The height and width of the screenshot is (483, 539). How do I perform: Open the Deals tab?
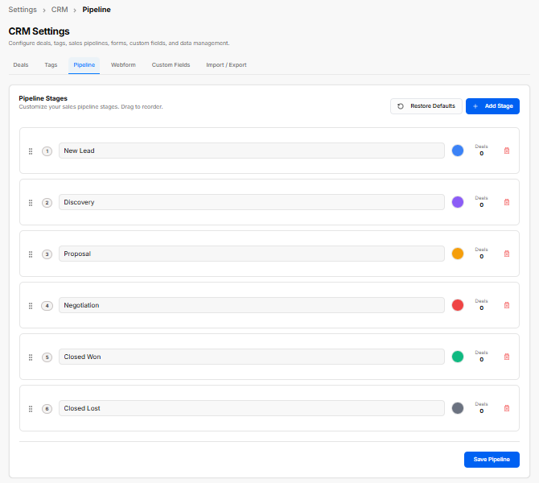pos(21,65)
